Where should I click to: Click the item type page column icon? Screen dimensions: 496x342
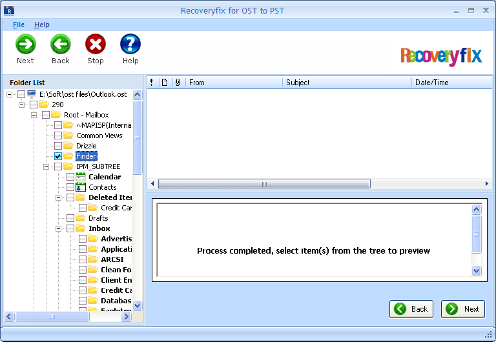point(165,83)
